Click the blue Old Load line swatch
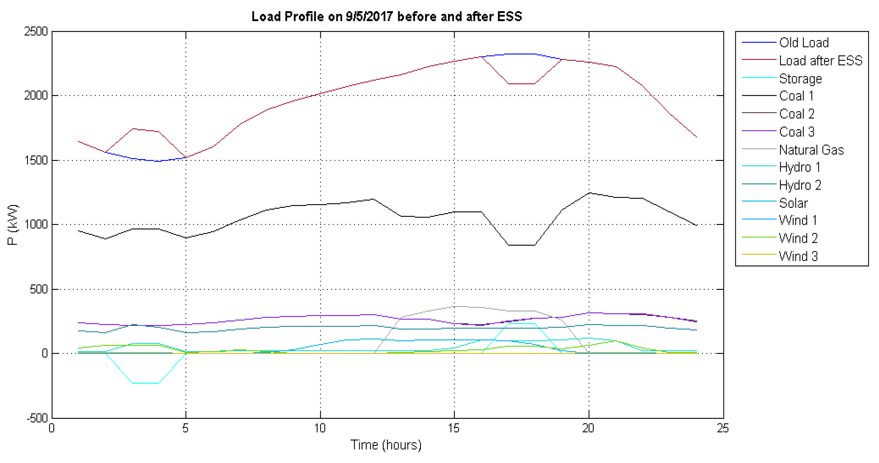Image resolution: width=879 pixels, height=463 pixels. (759, 43)
